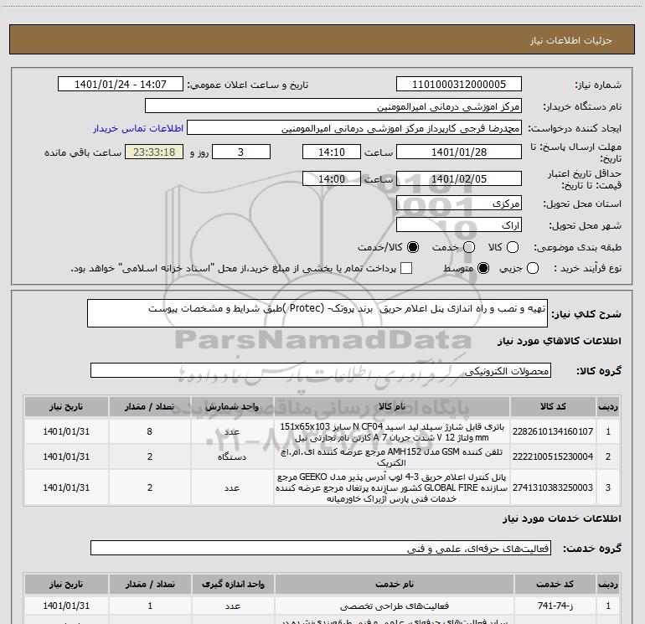645x624 pixels.
Task: Select the خدمت radio button
Action: tap(469, 247)
